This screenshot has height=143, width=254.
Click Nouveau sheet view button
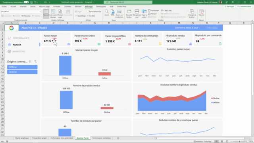[x=26, y=16]
